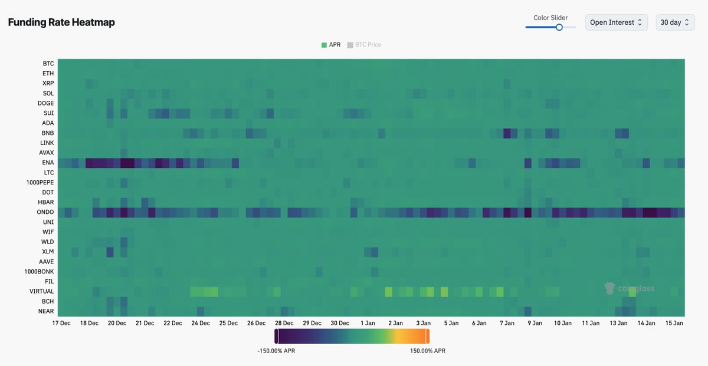Toggle the APR legend series
Viewport: 708px width, 366px height.
point(332,45)
